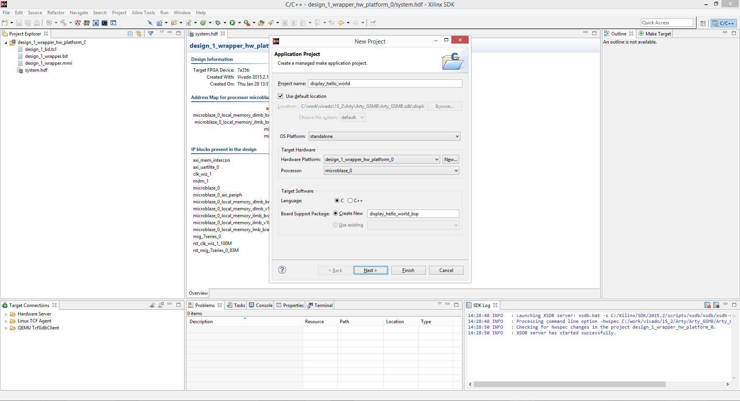Screen dimensions: 740x401
Task: Switch to the Console tab
Action: (261, 305)
